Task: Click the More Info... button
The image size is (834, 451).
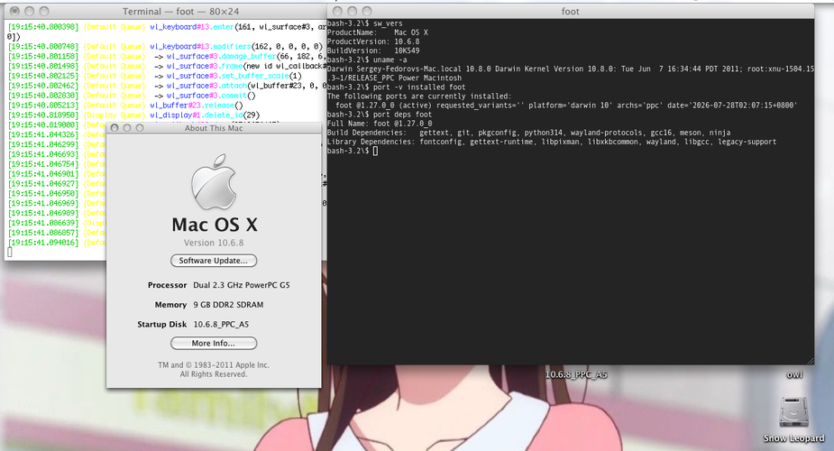Action: pos(214,343)
